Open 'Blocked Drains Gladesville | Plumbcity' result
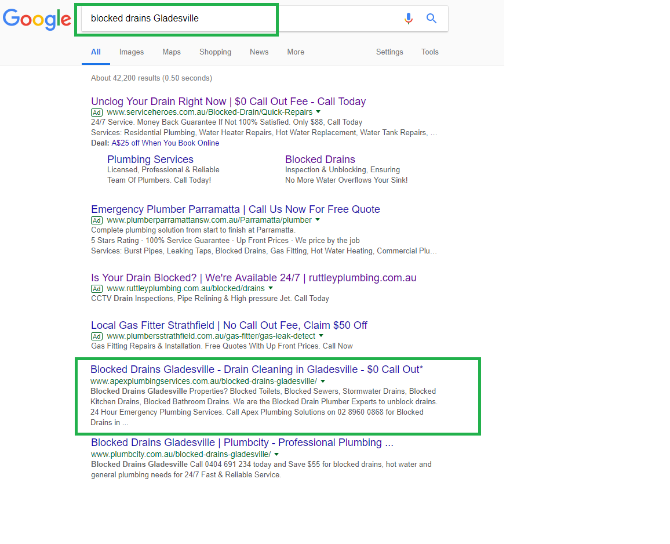The image size is (670, 544). (242, 442)
